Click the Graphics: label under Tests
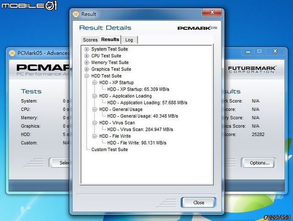This screenshot has width=293, height=221. click(31, 126)
